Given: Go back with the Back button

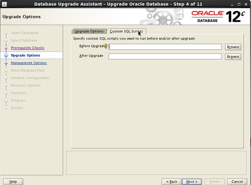Looking at the screenshot, I should click(x=171, y=182).
